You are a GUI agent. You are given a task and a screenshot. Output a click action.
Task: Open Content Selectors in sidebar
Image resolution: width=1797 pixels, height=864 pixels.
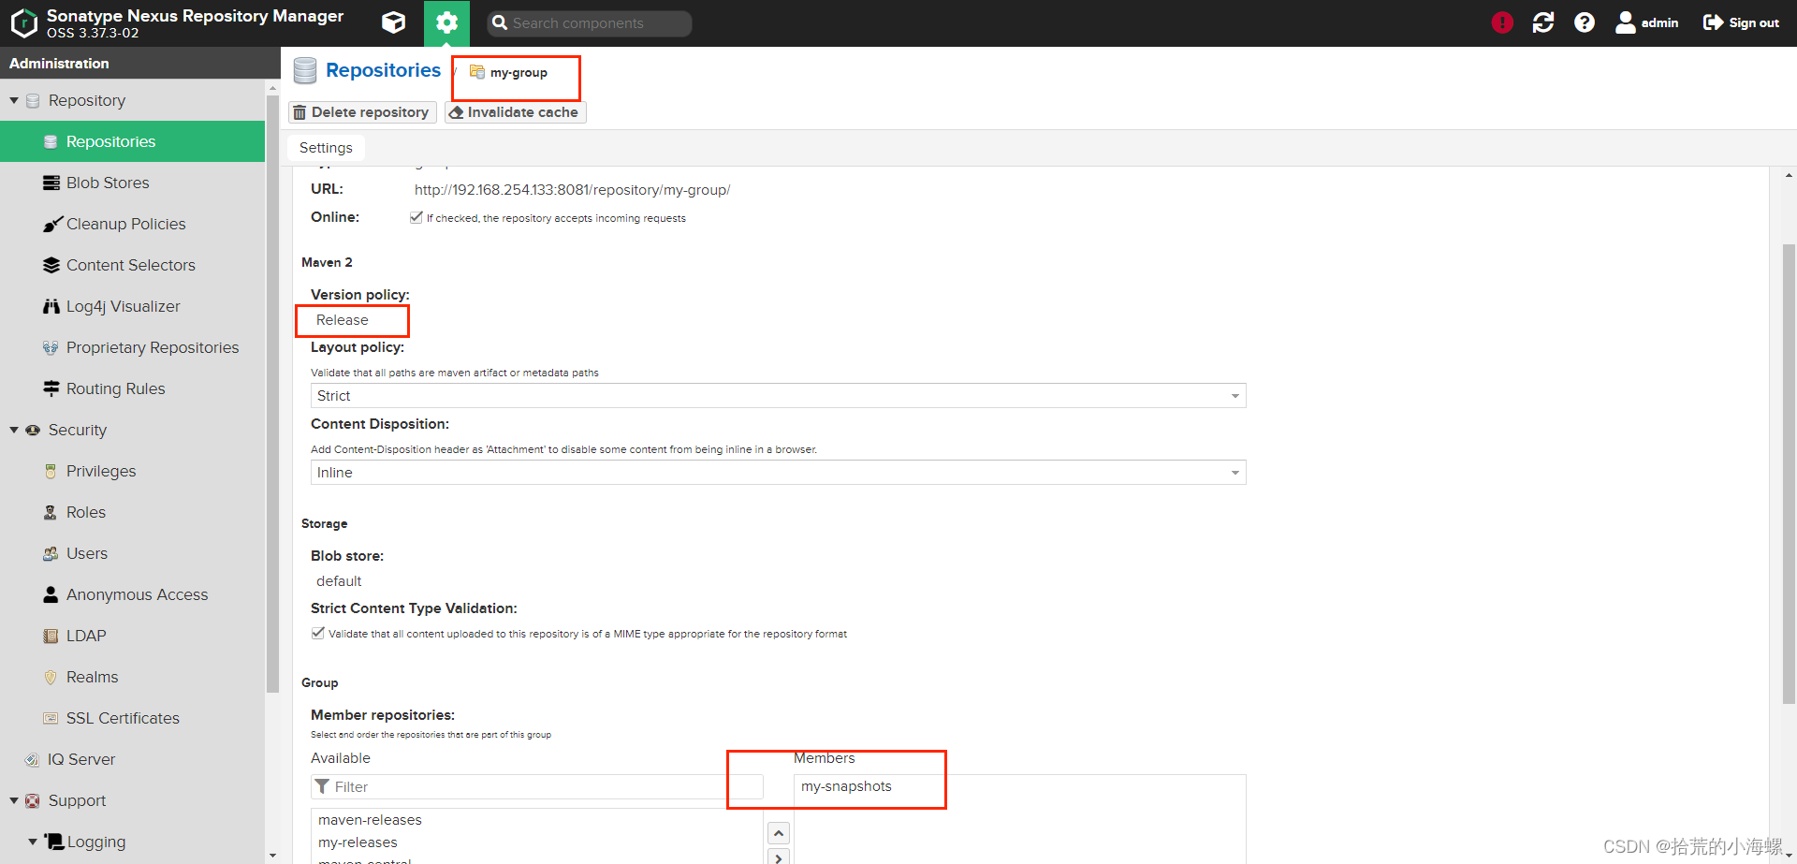[x=133, y=265]
